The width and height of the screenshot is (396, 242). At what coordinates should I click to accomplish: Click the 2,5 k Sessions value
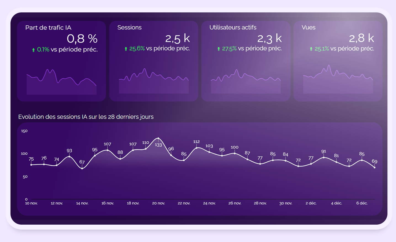pyautogui.click(x=177, y=39)
